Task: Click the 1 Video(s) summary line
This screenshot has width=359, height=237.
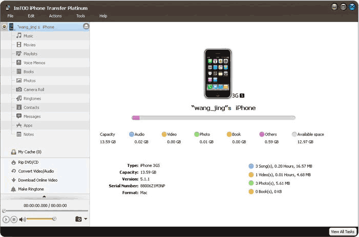Action: click(283, 175)
